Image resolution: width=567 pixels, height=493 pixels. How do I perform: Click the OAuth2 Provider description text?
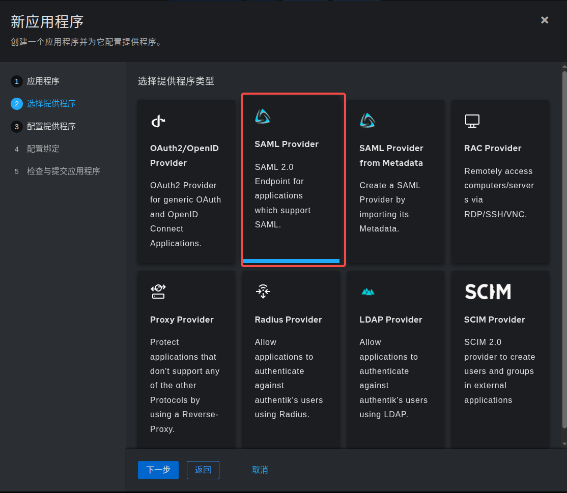click(x=185, y=214)
